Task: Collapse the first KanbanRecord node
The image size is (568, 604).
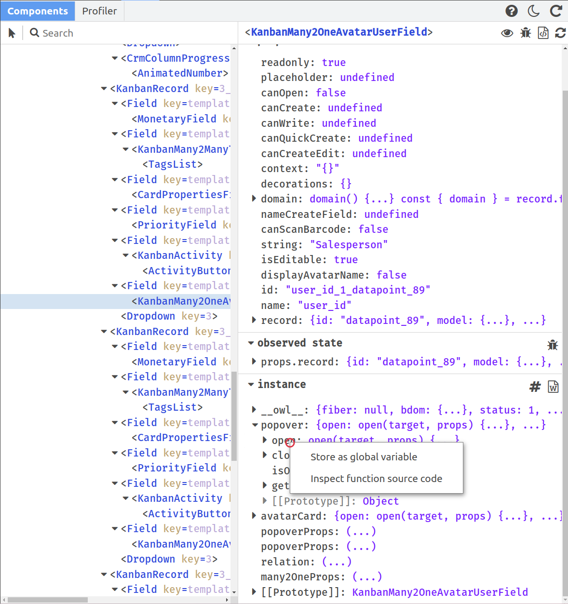Action: point(104,89)
